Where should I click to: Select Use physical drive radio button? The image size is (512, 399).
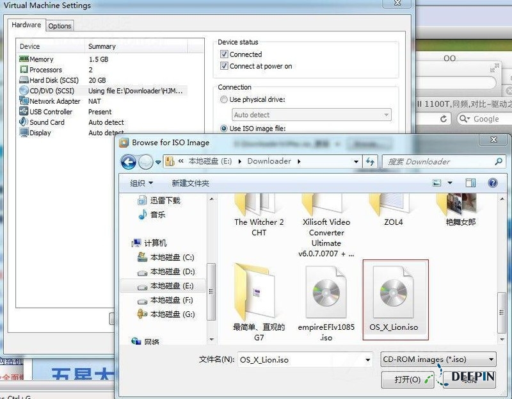point(223,100)
